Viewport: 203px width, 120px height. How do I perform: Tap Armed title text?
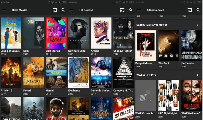point(95,51)
